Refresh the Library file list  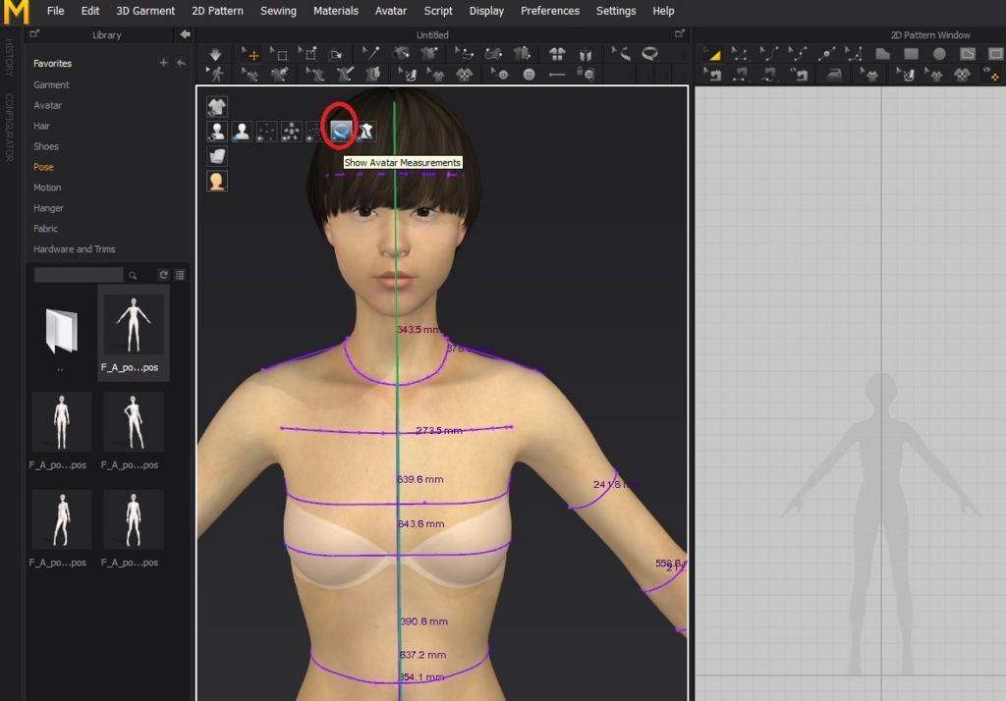click(164, 275)
